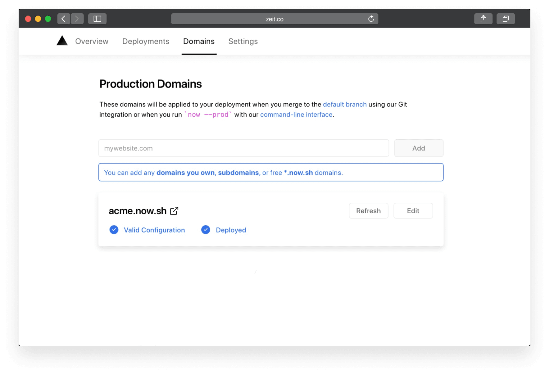Toggle the browser sidebar icon

pyautogui.click(x=97, y=19)
